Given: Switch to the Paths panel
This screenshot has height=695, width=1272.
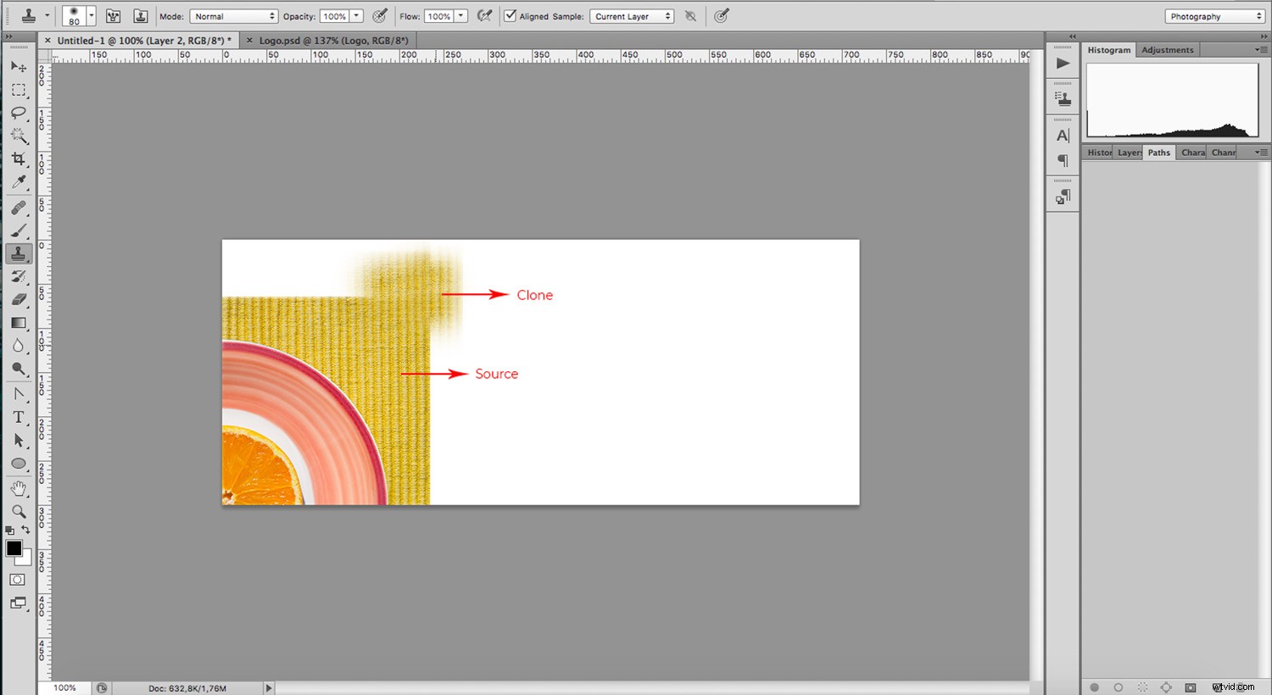Looking at the screenshot, I should 1159,152.
